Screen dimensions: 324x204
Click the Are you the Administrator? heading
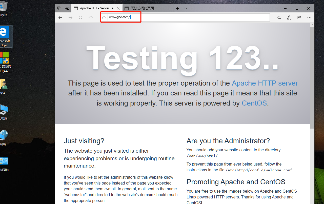point(228,141)
